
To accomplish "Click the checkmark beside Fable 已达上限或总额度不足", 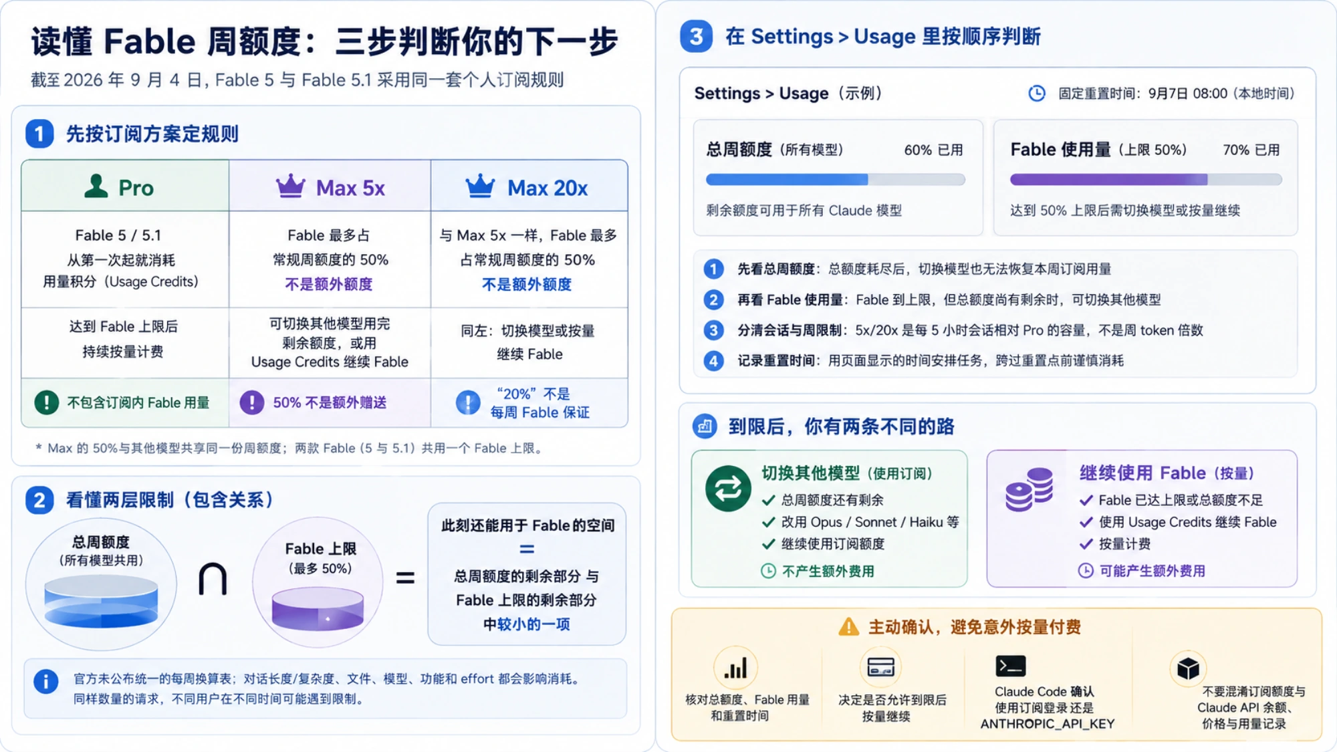I will [1086, 500].
